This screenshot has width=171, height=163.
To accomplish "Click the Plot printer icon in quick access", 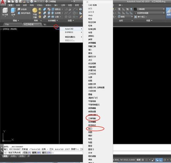I will click(31, 1).
